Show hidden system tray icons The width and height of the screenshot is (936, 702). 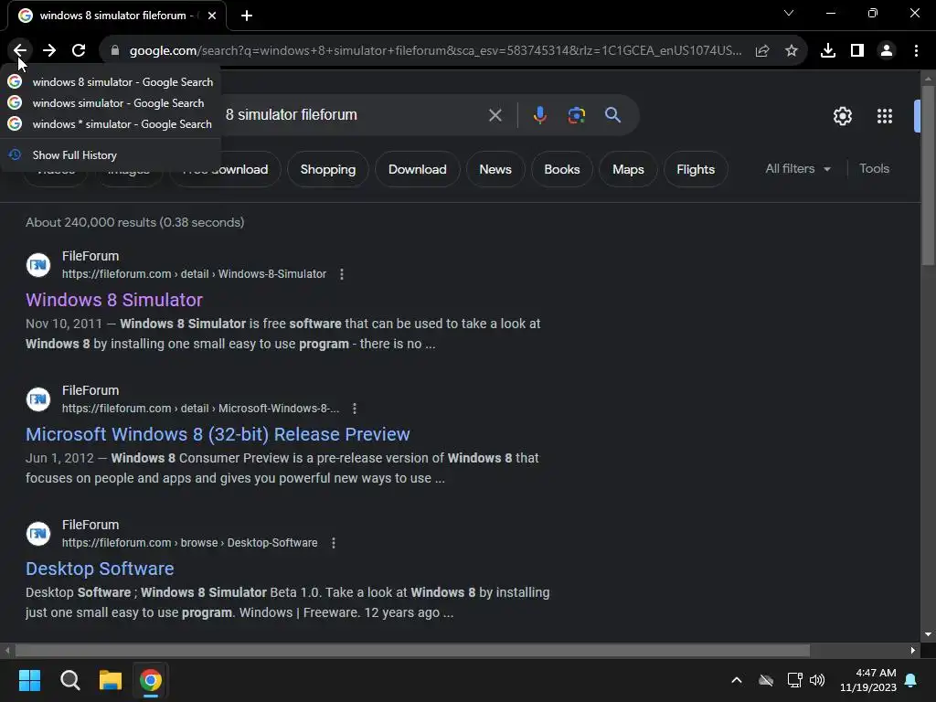click(737, 680)
